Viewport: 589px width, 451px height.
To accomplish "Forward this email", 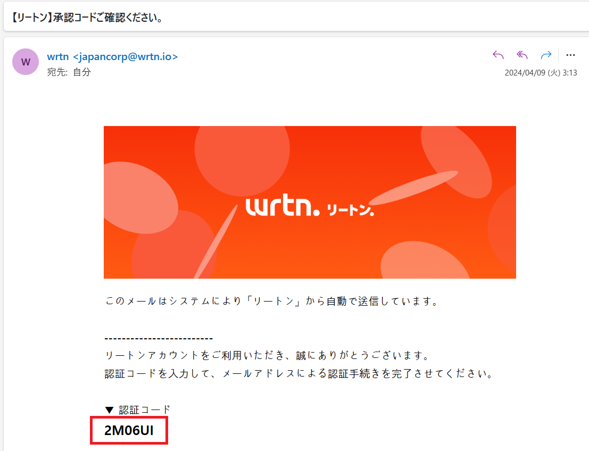I will tap(546, 55).
